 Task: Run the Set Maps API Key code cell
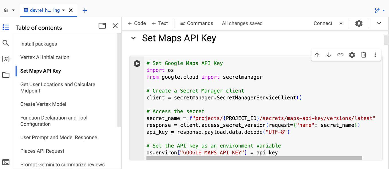[x=137, y=63]
